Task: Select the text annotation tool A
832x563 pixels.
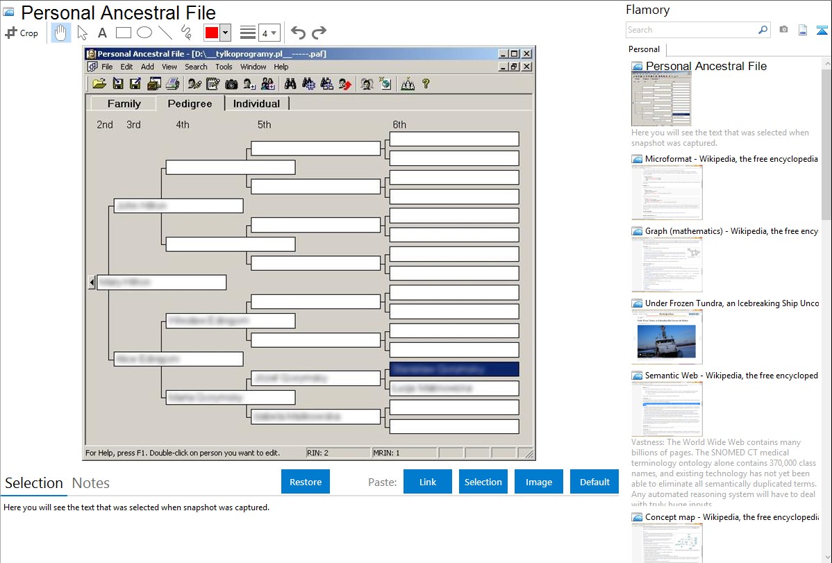Action: [x=102, y=33]
